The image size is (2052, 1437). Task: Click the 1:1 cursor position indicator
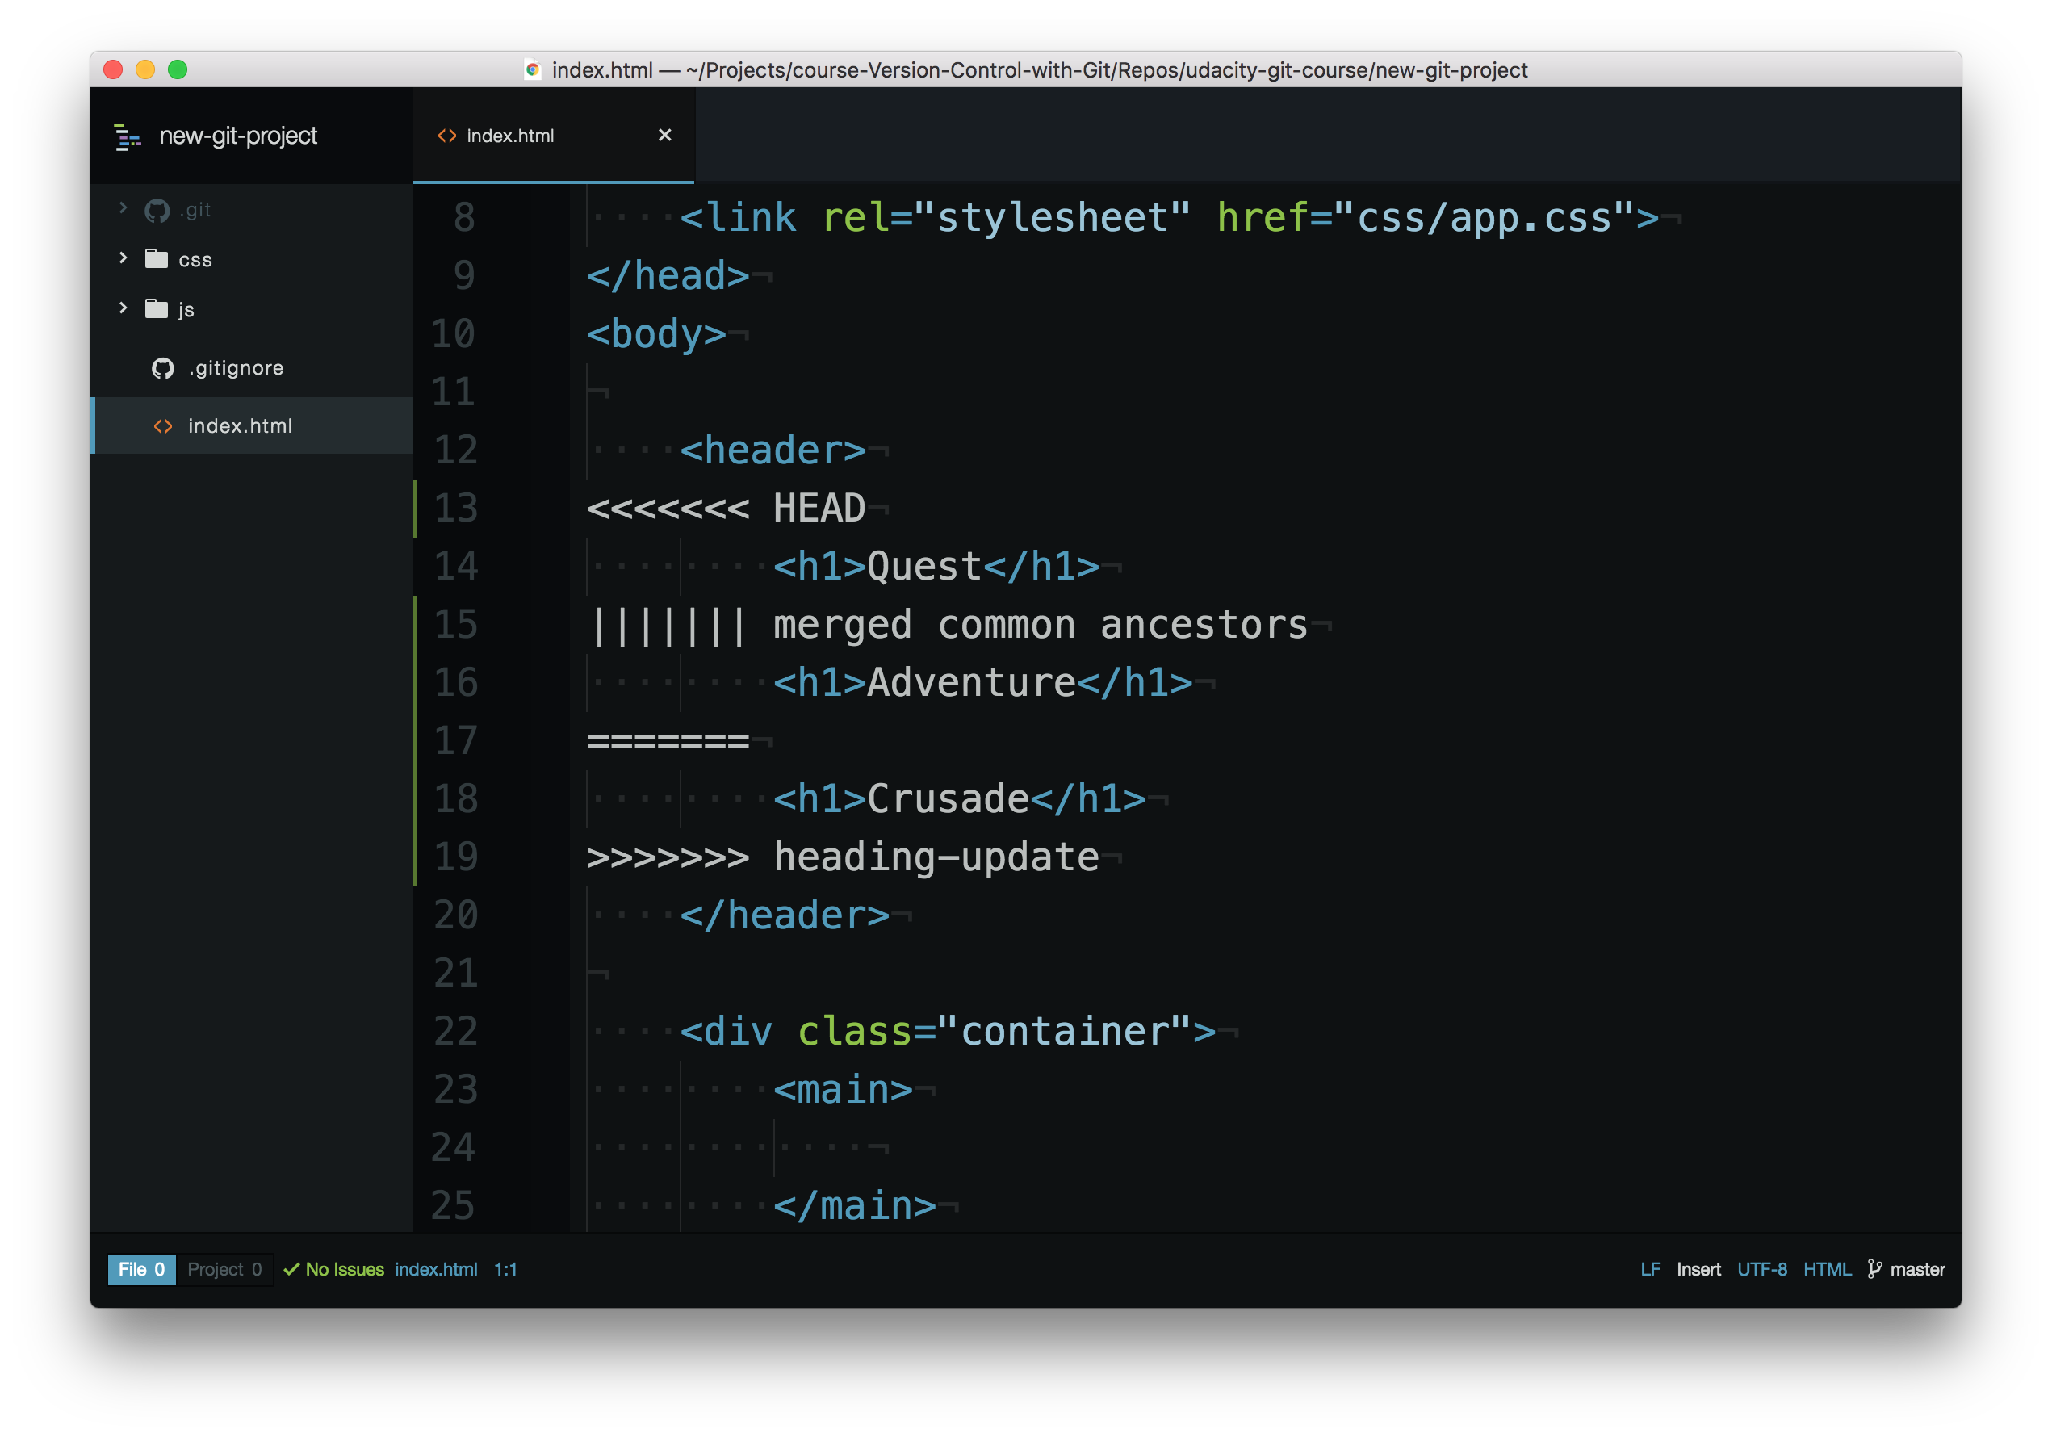tap(505, 1269)
